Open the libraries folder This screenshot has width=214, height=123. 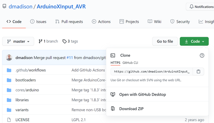(x=22, y=100)
